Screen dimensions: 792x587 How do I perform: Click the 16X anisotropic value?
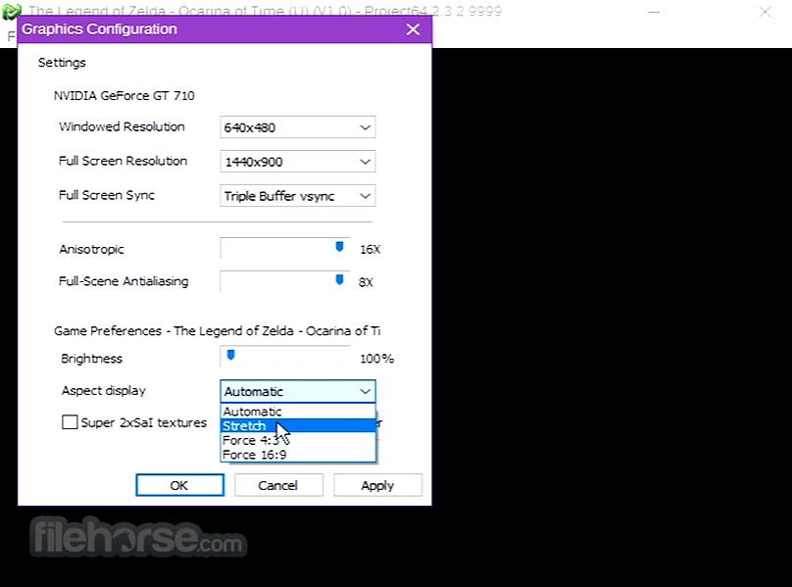(370, 249)
